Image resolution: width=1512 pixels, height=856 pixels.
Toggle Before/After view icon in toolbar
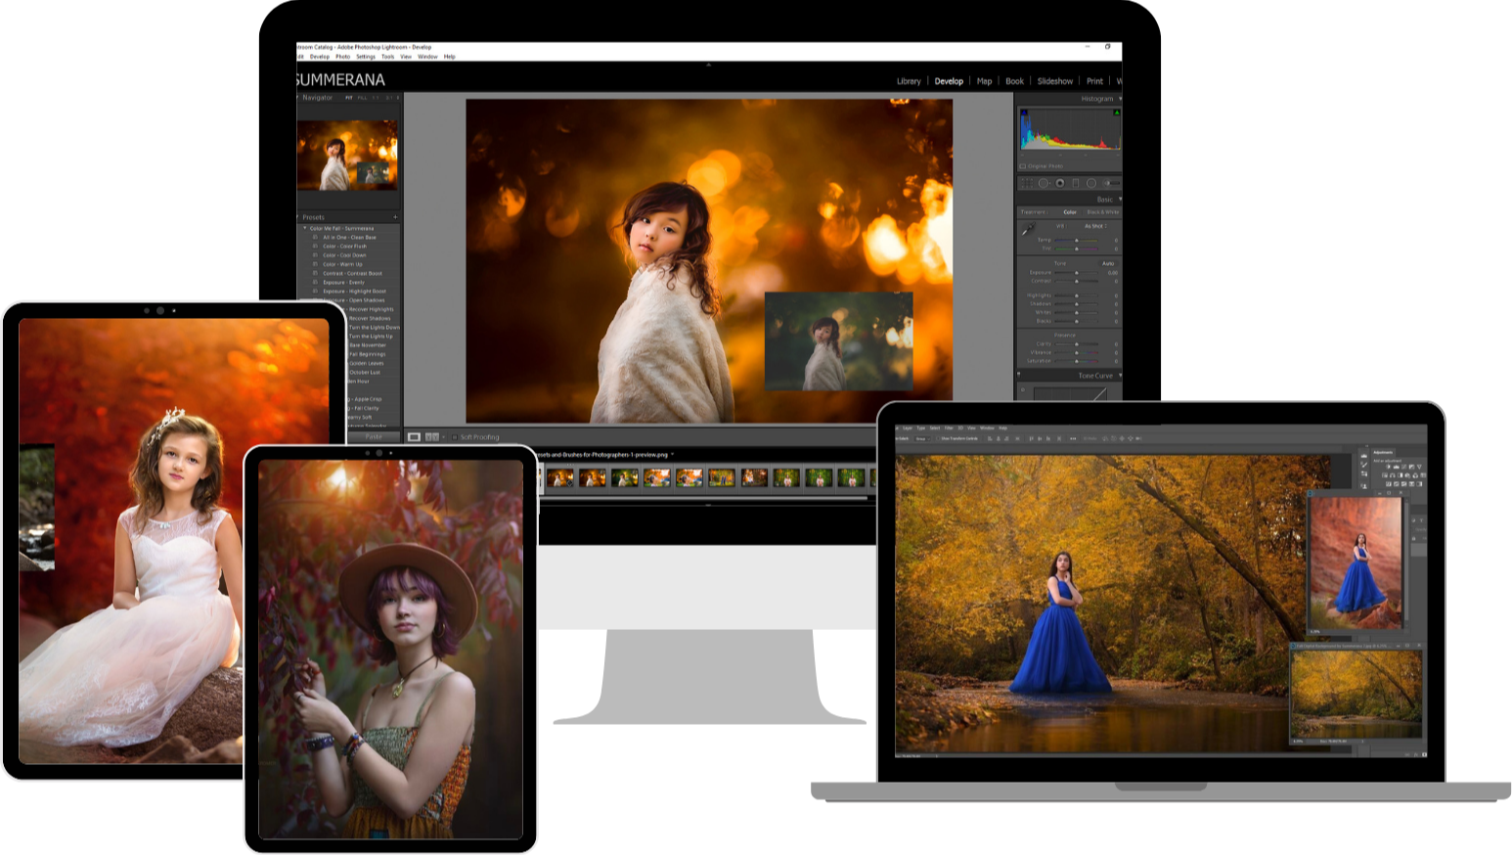point(432,437)
